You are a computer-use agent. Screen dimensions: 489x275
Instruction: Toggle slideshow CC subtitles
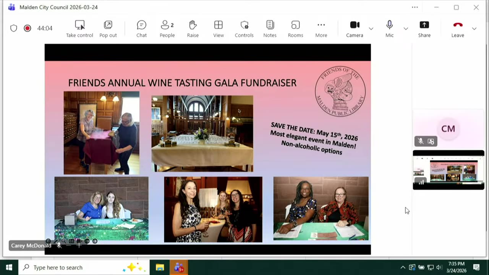tap(71, 241)
